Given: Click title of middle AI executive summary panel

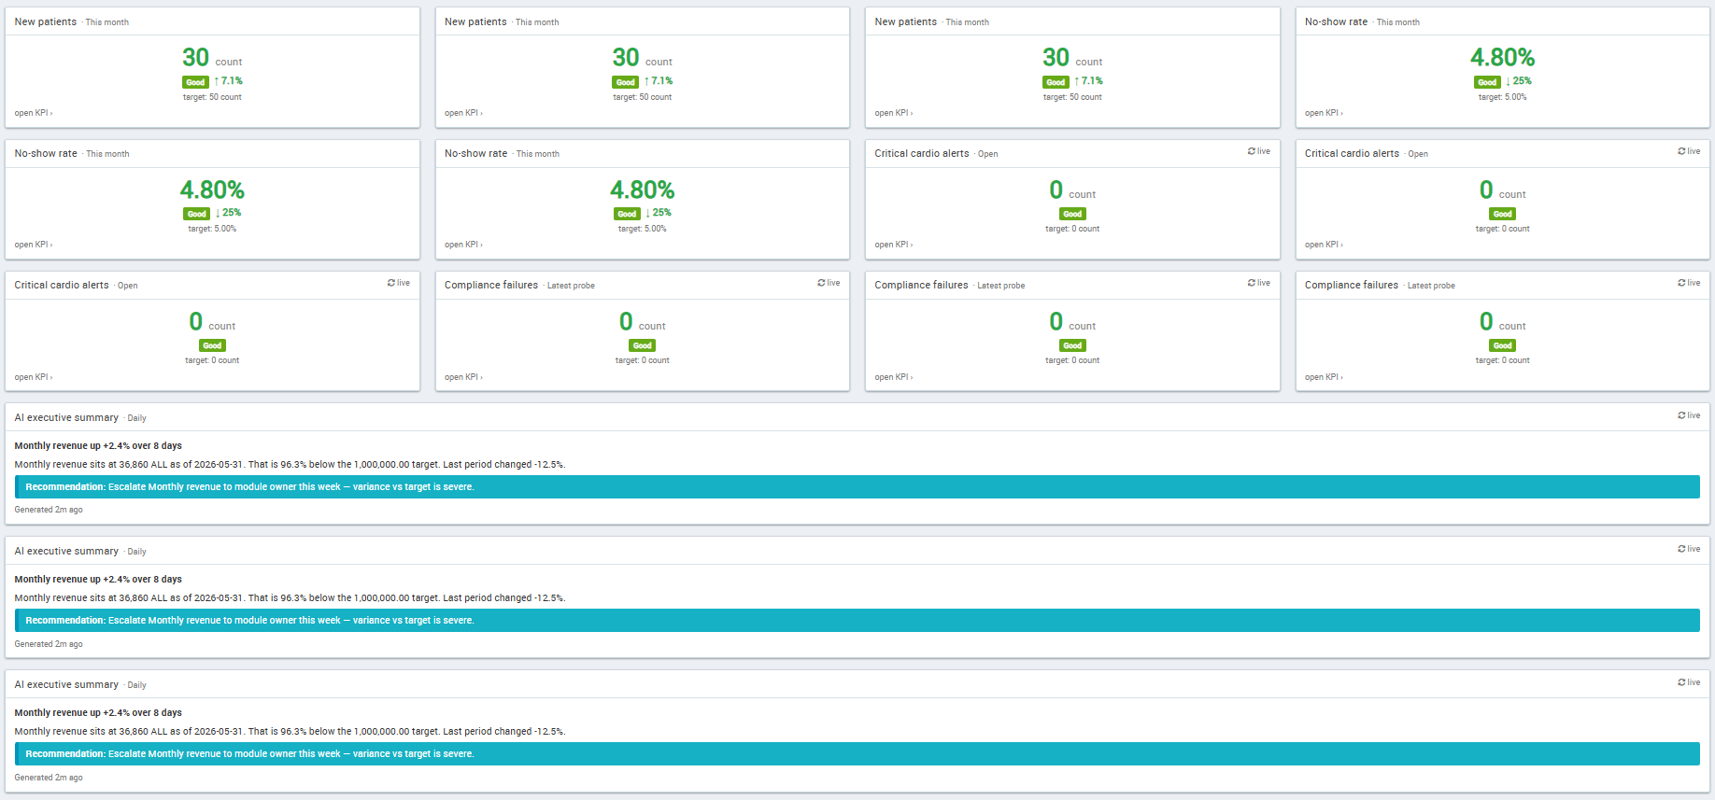Looking at the screenshot, I should tap(66, 551).
